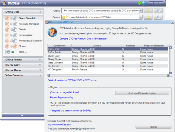Image resolution: width=175 pixels, height=132 pixels.
Task: Choose the Personalizar mode
Action: pos(23,35)
